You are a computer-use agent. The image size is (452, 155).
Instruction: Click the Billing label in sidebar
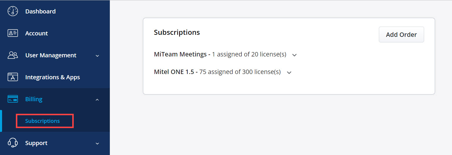pos(34,99)
